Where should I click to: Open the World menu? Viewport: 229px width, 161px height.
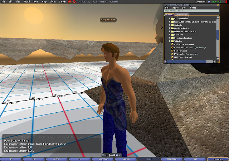[x=27, y=1]
